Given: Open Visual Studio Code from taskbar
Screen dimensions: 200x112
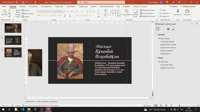Looking at the screenshot, I should (x=22, y=109).
